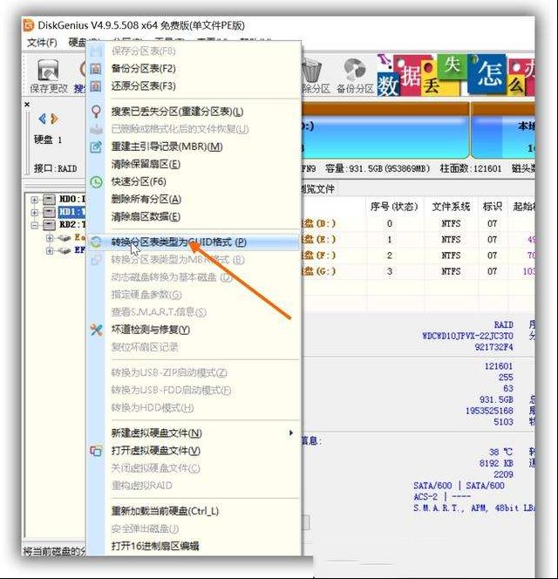Click the icon beside 打开虚拟硬盘文件(V)
The width and height of the screenshot is (558, 579).
(x=96, y=451)
